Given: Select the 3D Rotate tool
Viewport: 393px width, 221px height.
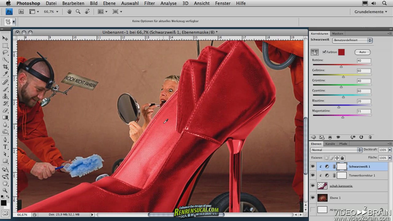Looking at the screenshot, I should pos(5,169).
